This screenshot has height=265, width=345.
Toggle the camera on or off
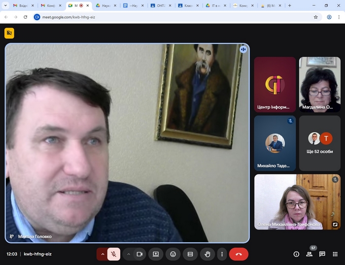(139, 254)
